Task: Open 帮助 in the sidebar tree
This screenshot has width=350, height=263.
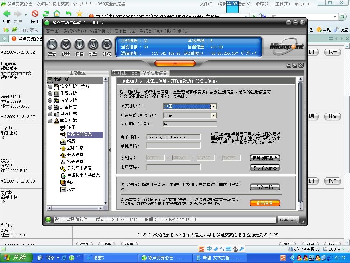Action: pyautogui.click(x=71, y=182)
